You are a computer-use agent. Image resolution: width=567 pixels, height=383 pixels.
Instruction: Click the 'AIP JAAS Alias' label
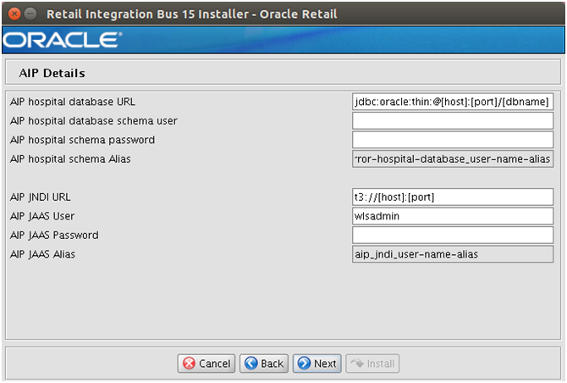[42, 254]
